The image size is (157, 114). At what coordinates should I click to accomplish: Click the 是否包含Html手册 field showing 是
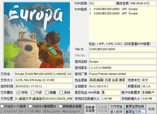(111, 92)
